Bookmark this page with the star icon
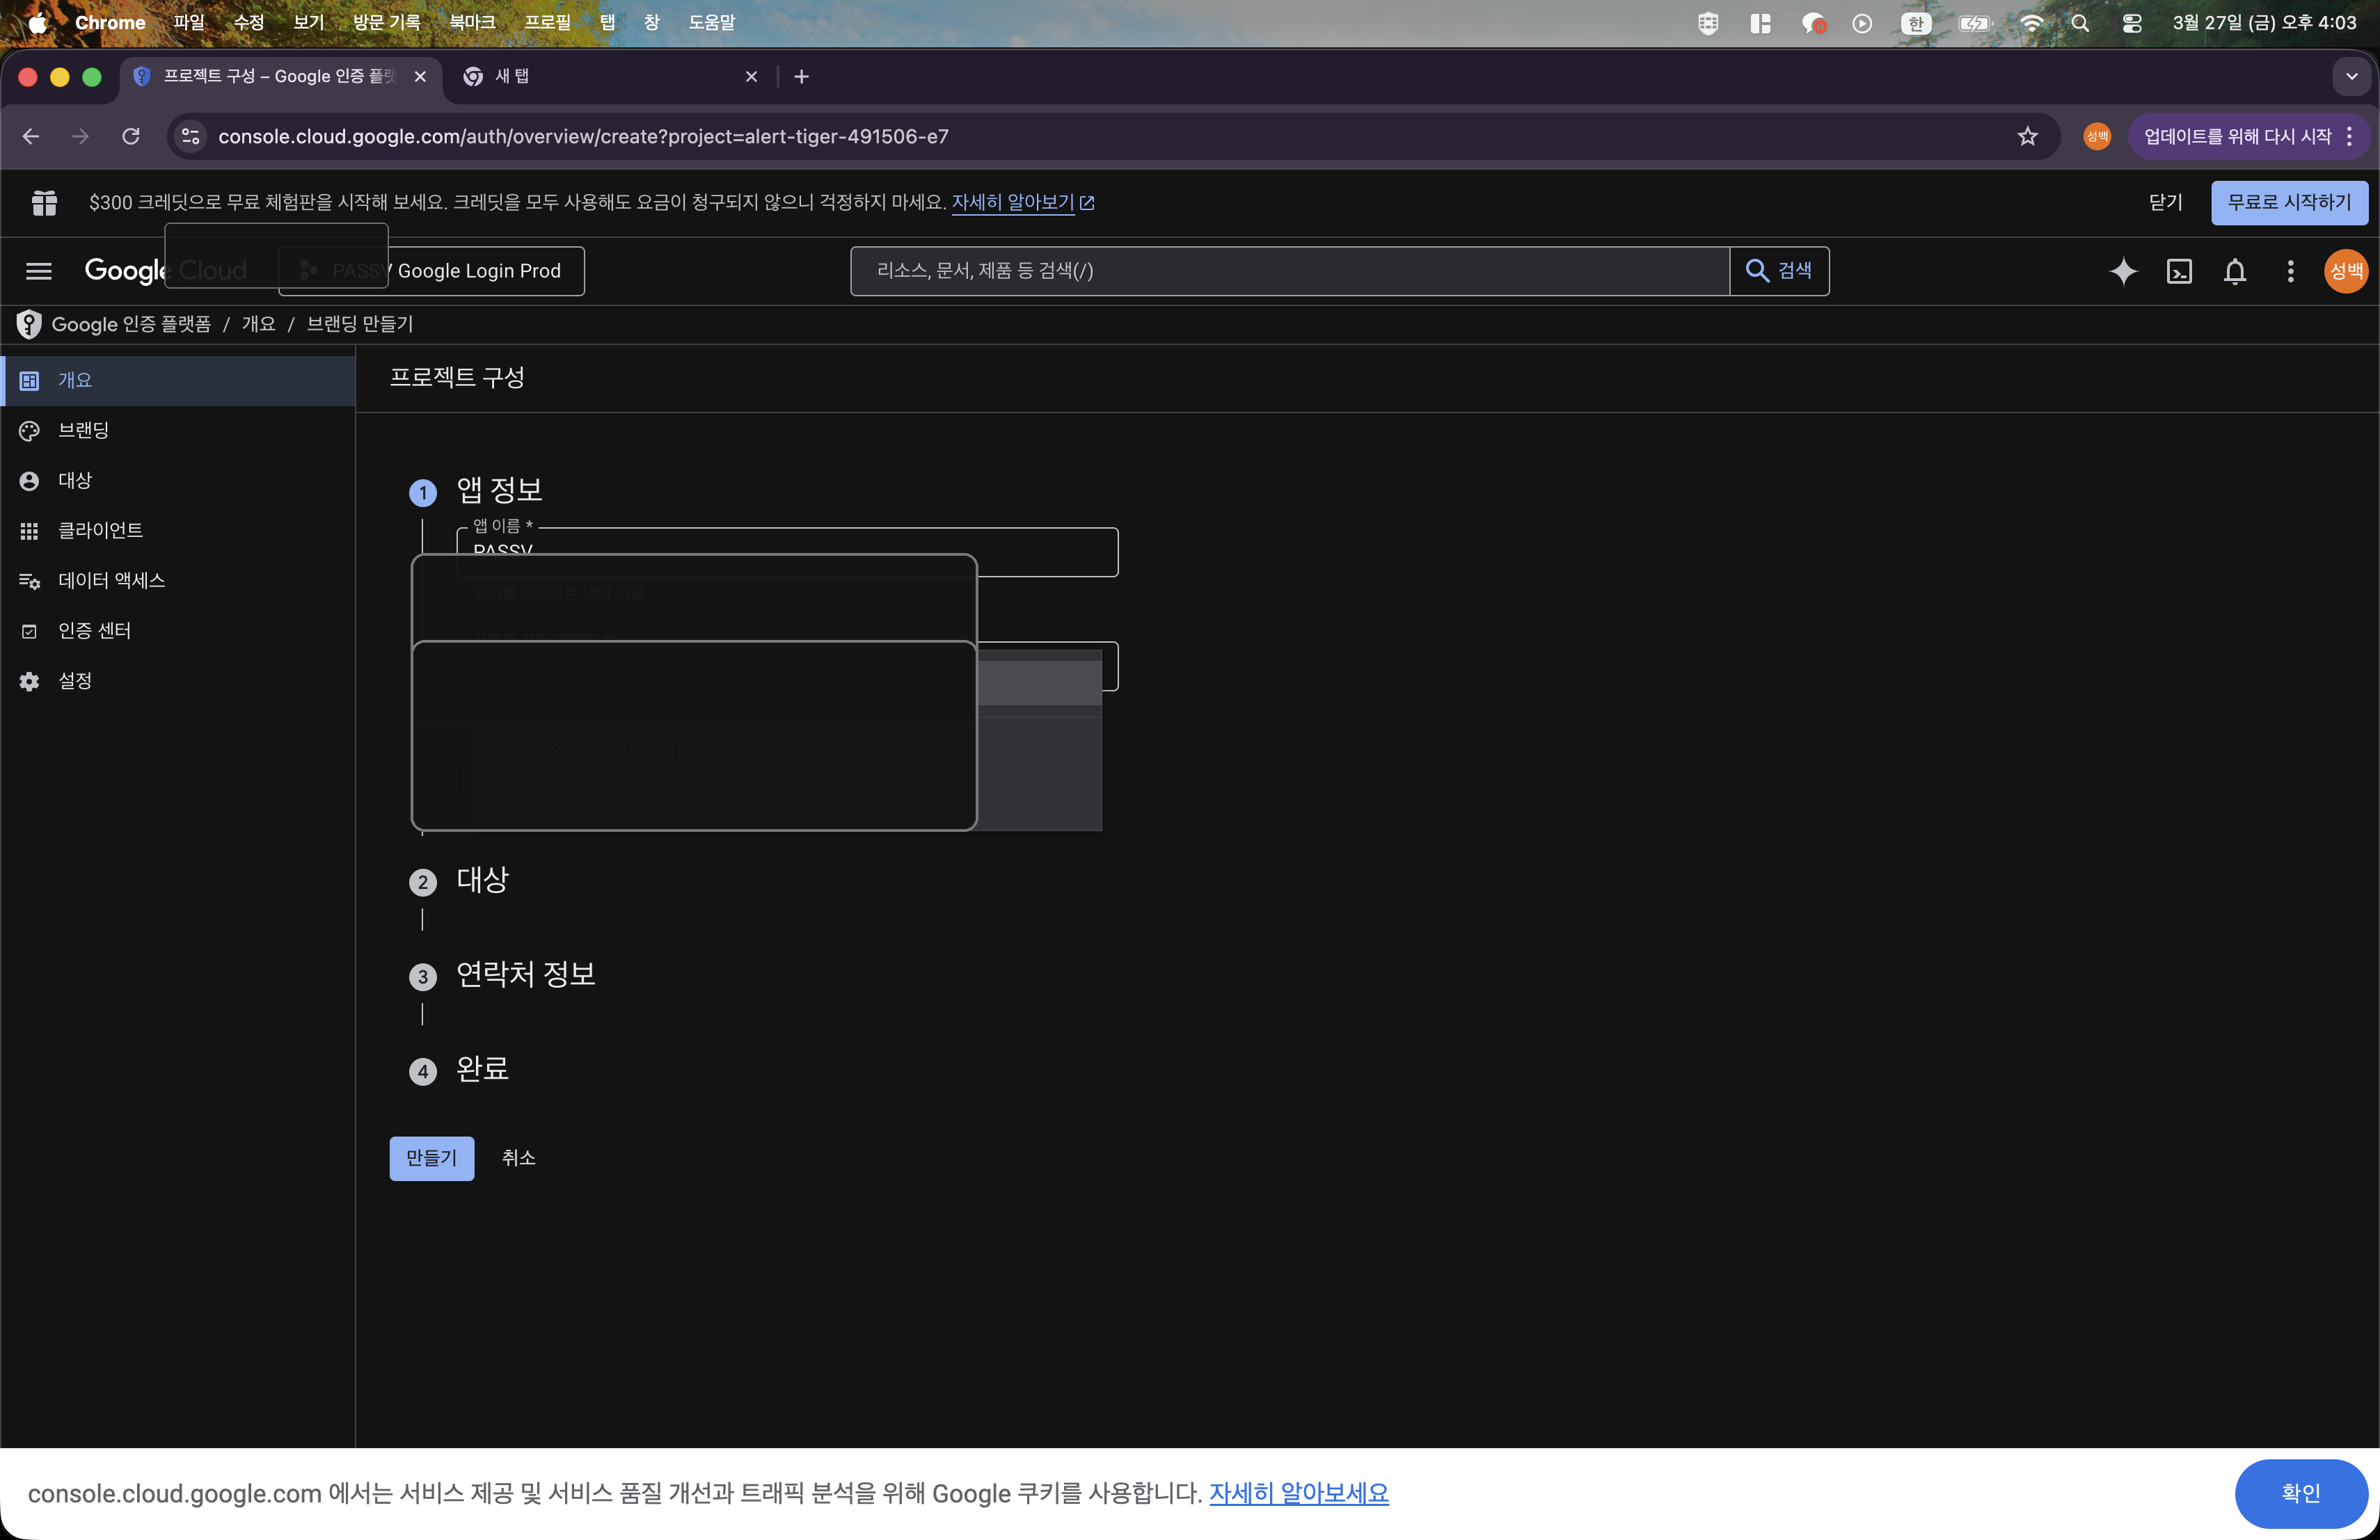The image size is (2380, 1540). click(x=2027, y=136)
